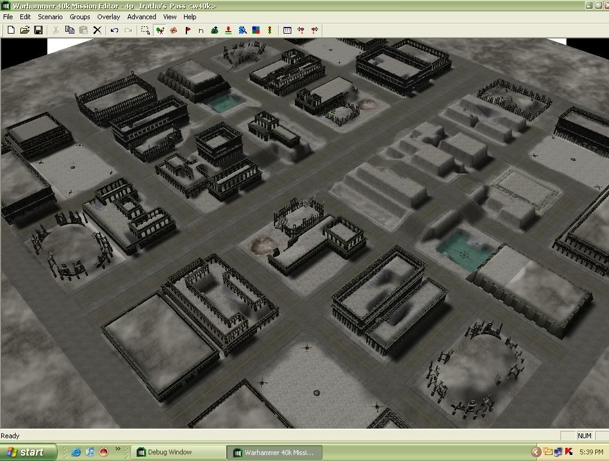This screenshot has width=609, height=461.
Task: Click the small bracket-shaped toolbar icon
Action: point(201,31)
